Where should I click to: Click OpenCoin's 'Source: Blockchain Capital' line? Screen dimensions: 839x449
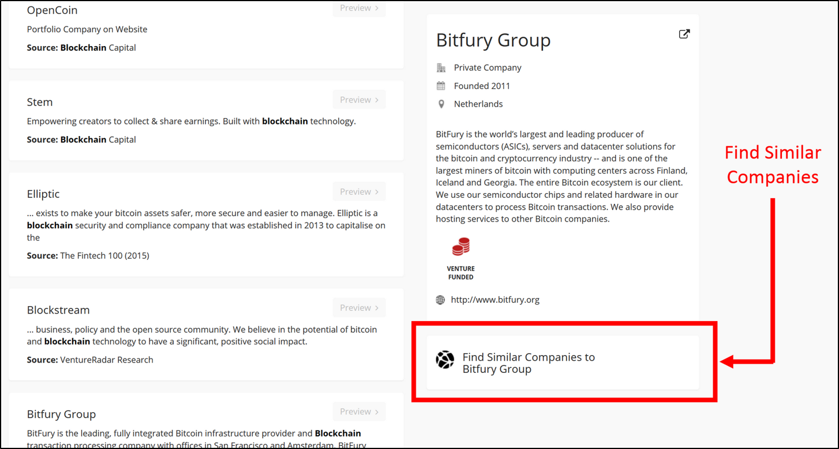click(81, 48)
